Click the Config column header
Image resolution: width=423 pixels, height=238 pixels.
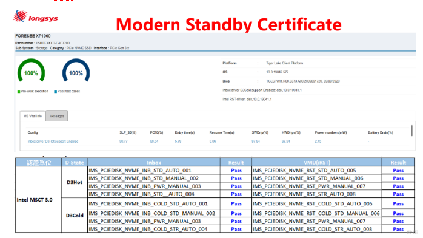click(x=33, y=132)
